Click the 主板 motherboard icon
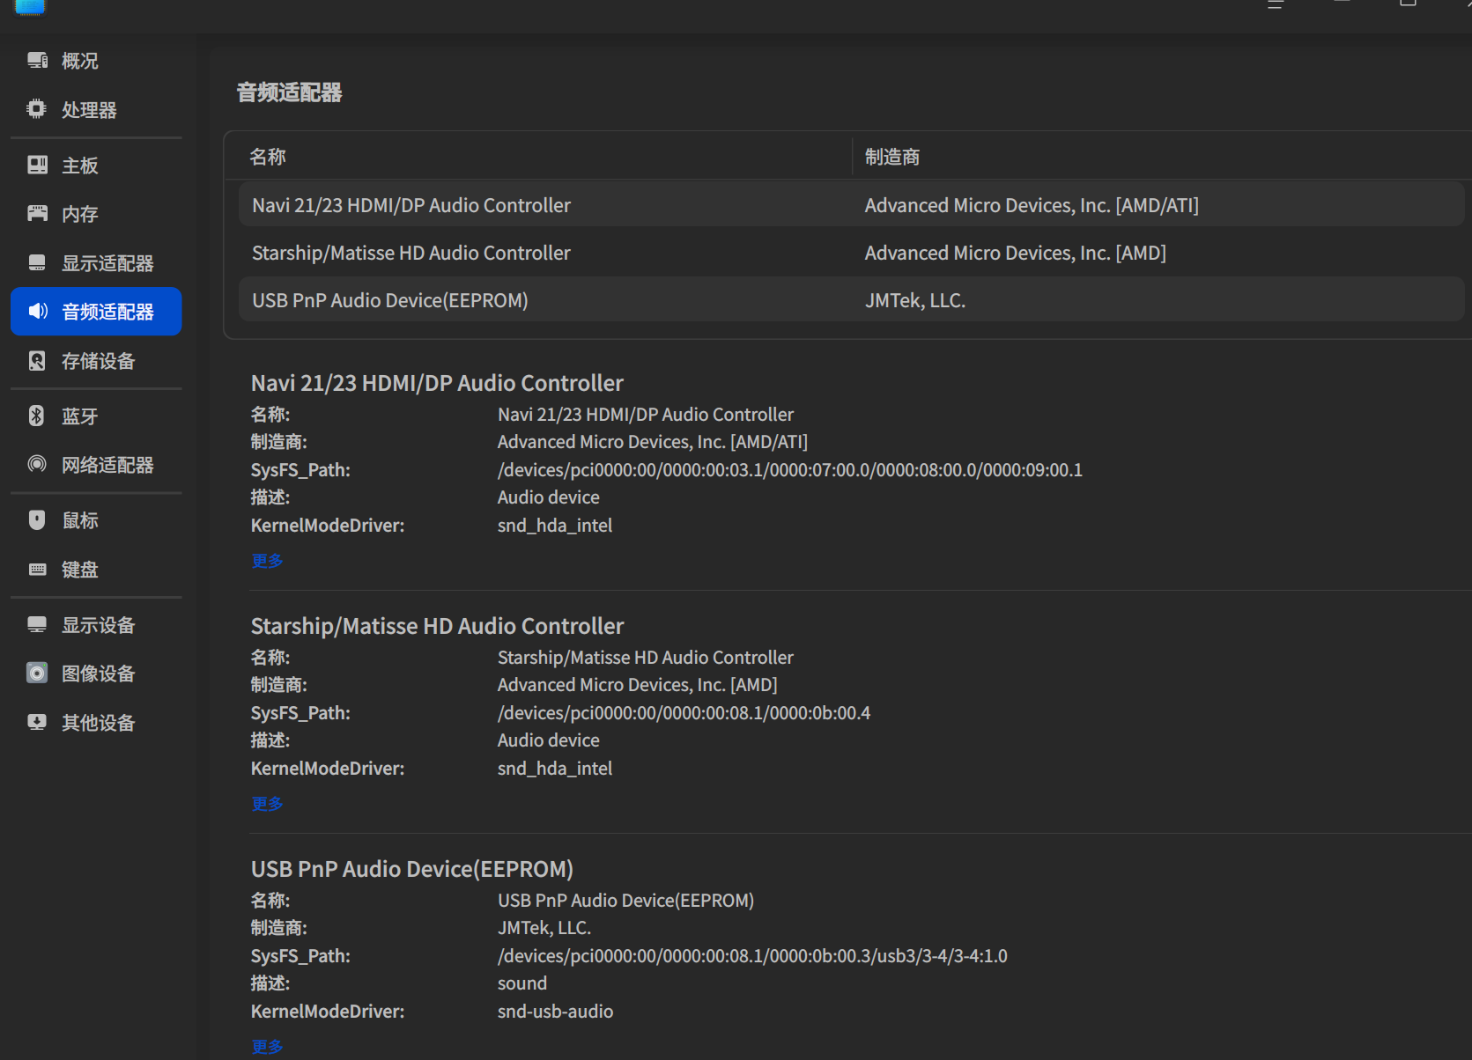The image size is (1472, 1060). pyautogui.click(x=37, y=165)
